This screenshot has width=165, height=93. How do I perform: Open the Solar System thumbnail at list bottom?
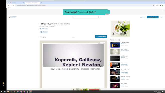click(x=115, y=85)
